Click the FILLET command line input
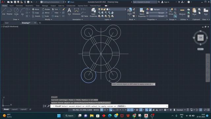Screen dimensions: 211x119 pos(109,106)
